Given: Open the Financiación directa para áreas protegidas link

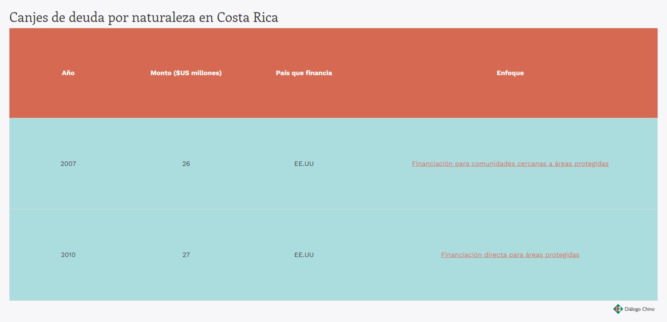Looking at the screenshot, I should [510, 255].
